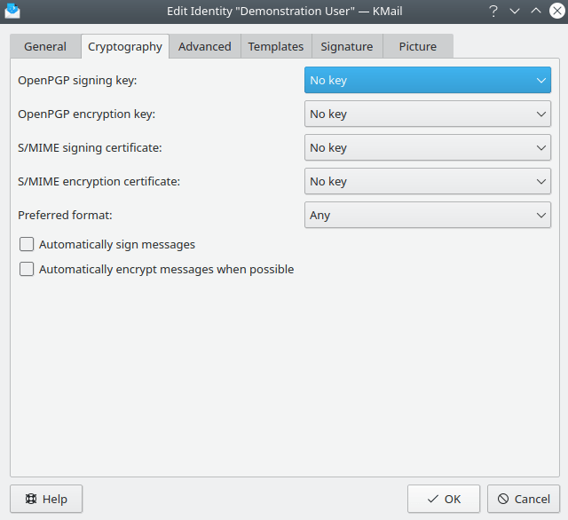The width and height of the screenshot is (568, 520).
Task: Expand S/MIME encryption certificate combo box
Action: tap(427, 181)
